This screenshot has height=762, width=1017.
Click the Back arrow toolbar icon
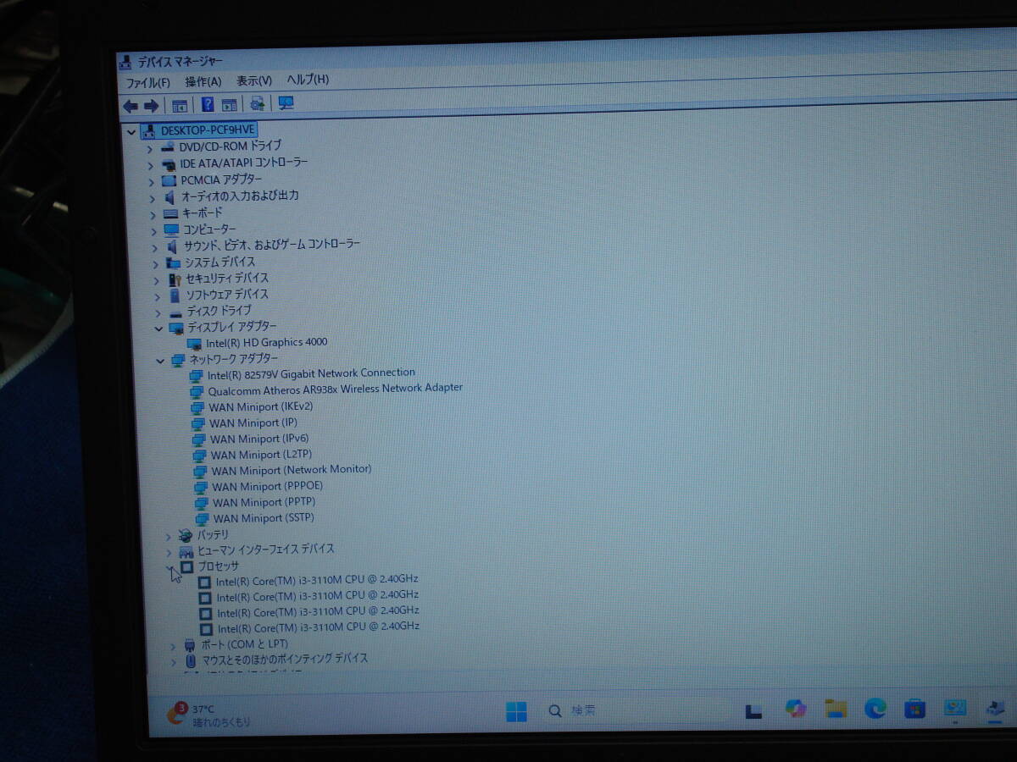(130, 106)
